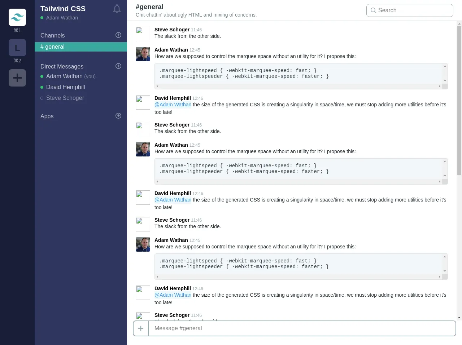Open Steve Schoger direct message
The height and width of the screenshot is (345, 462).
tap(65, 98)
